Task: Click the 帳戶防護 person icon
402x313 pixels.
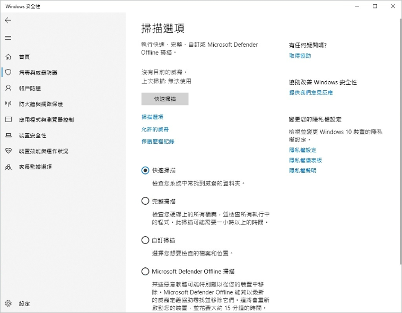Action: [8, 88]
